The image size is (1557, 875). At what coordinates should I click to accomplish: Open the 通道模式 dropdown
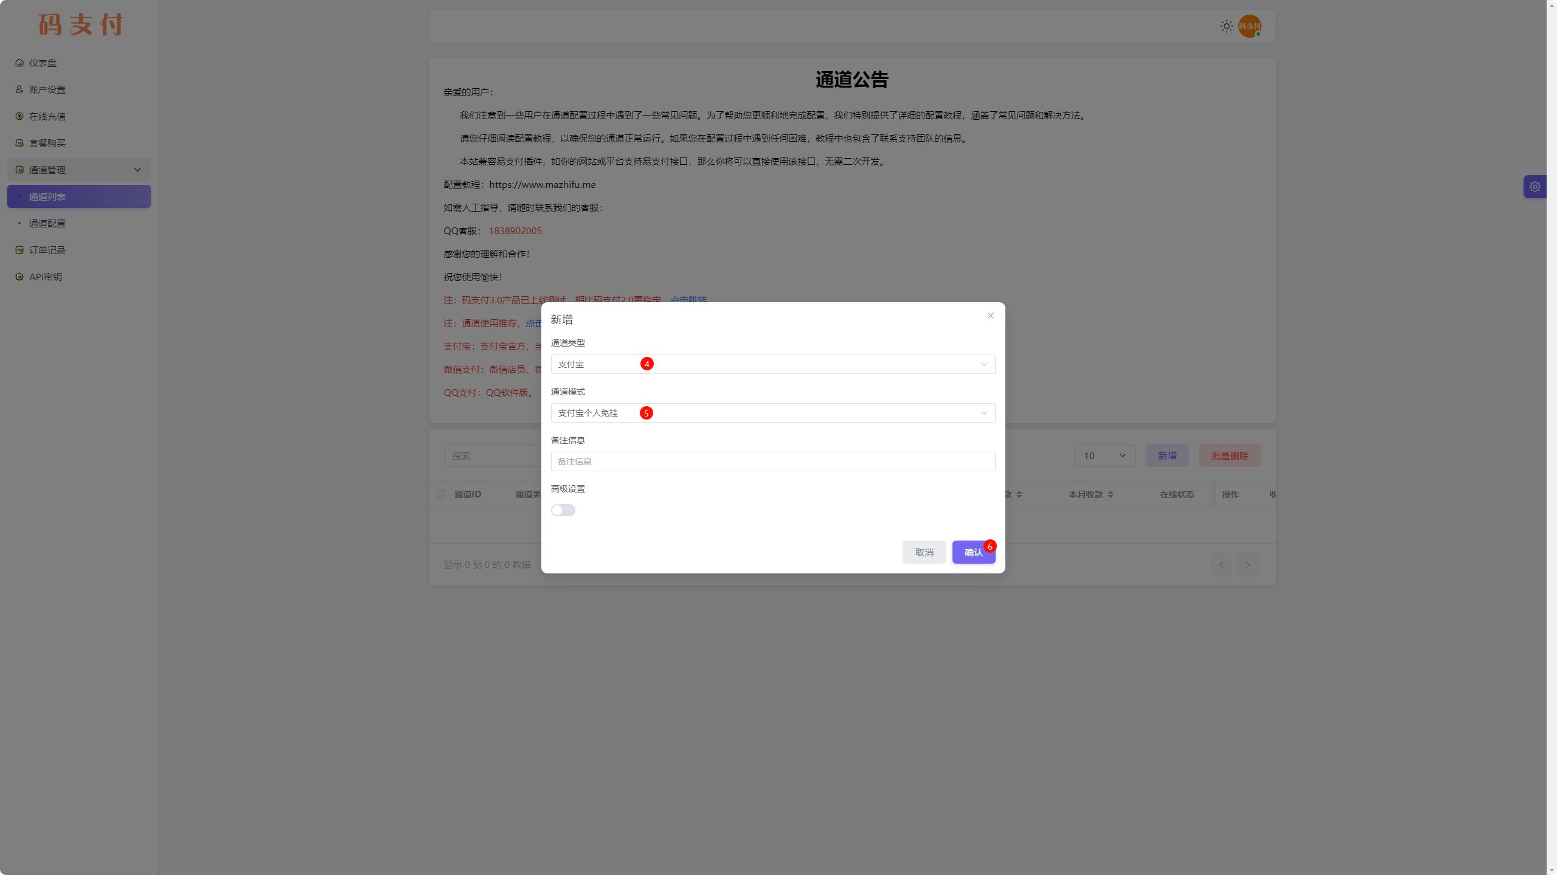pyautogui.click(x=772, y=413)
